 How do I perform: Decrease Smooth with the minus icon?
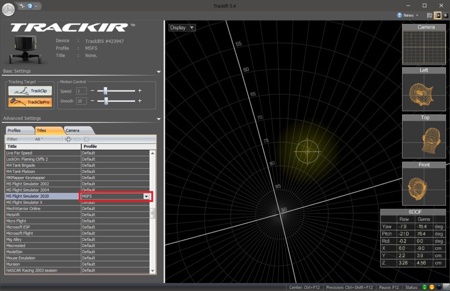pos(92,101)
